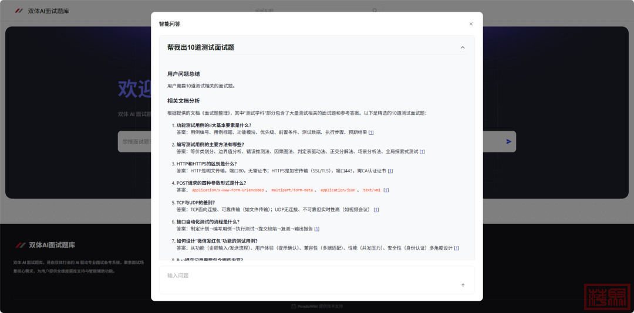This screenshot has width=634, height=313.
Task: Click the send arrow in the question box
Action: (463, 285)
